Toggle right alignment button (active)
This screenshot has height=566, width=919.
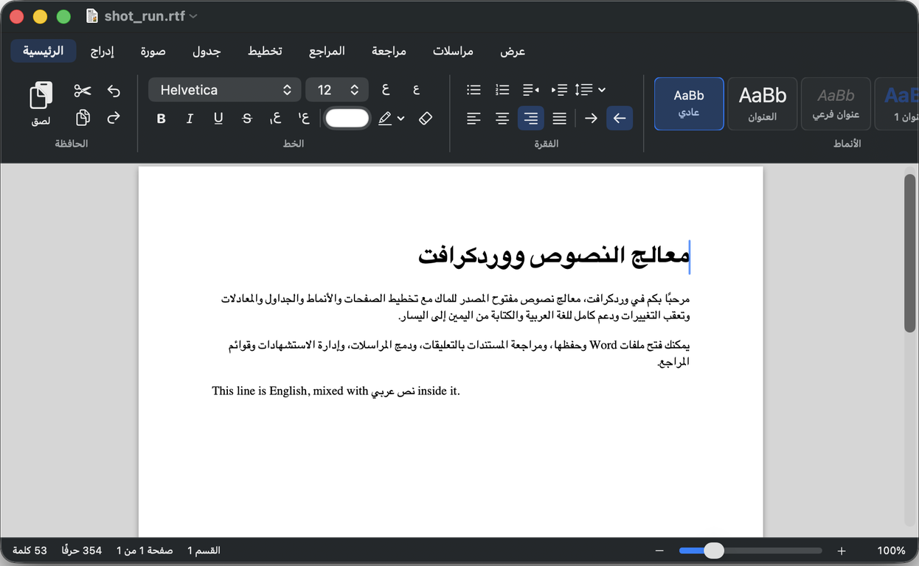pyautogui.click(x=531, y=119)
